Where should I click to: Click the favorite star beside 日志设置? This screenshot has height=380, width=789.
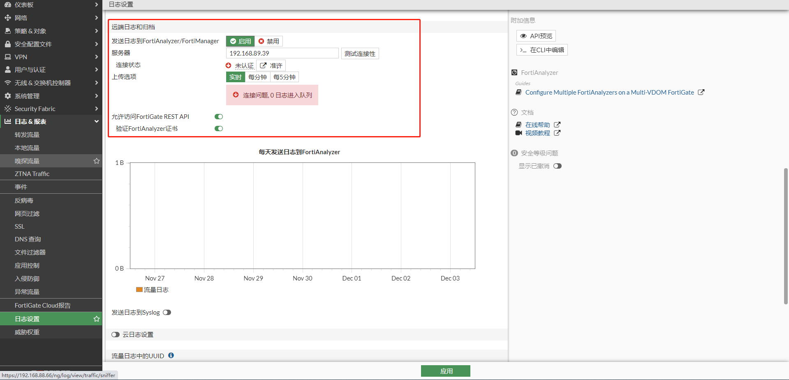pyautogui.click(x=97, y=319)
